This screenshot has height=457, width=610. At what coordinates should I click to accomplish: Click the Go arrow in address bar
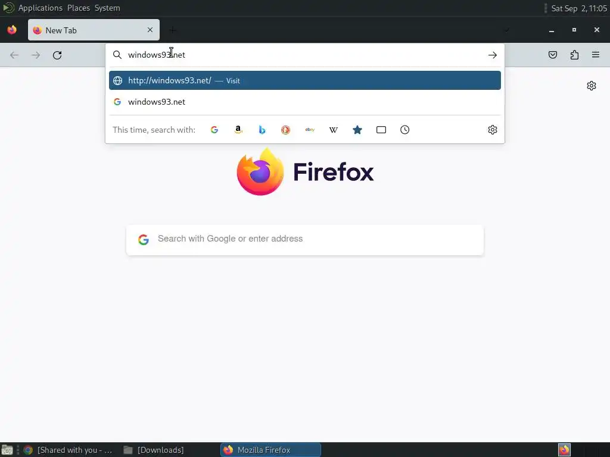493,55
